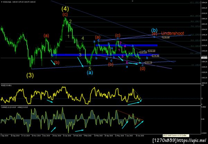Select the large cyan (a) wave label

click(90, 72)
